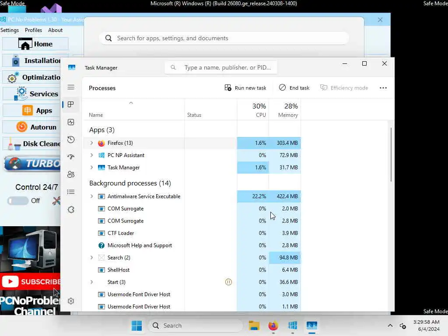Focus Start search for apps and settings field
The image size is (448, 336).
[x=224, y=38]
